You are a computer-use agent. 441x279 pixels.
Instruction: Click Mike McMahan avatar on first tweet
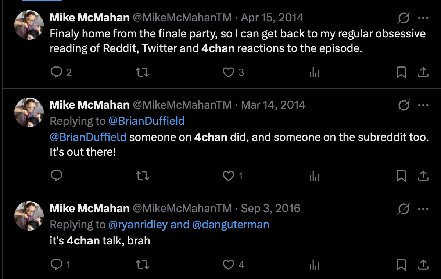tap(29, 25)
